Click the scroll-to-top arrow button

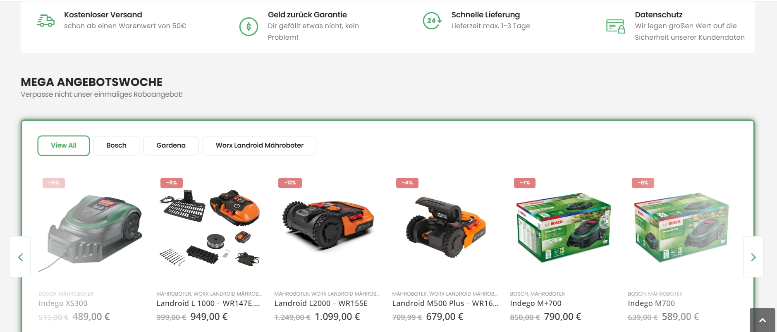(x=763, y=320)
